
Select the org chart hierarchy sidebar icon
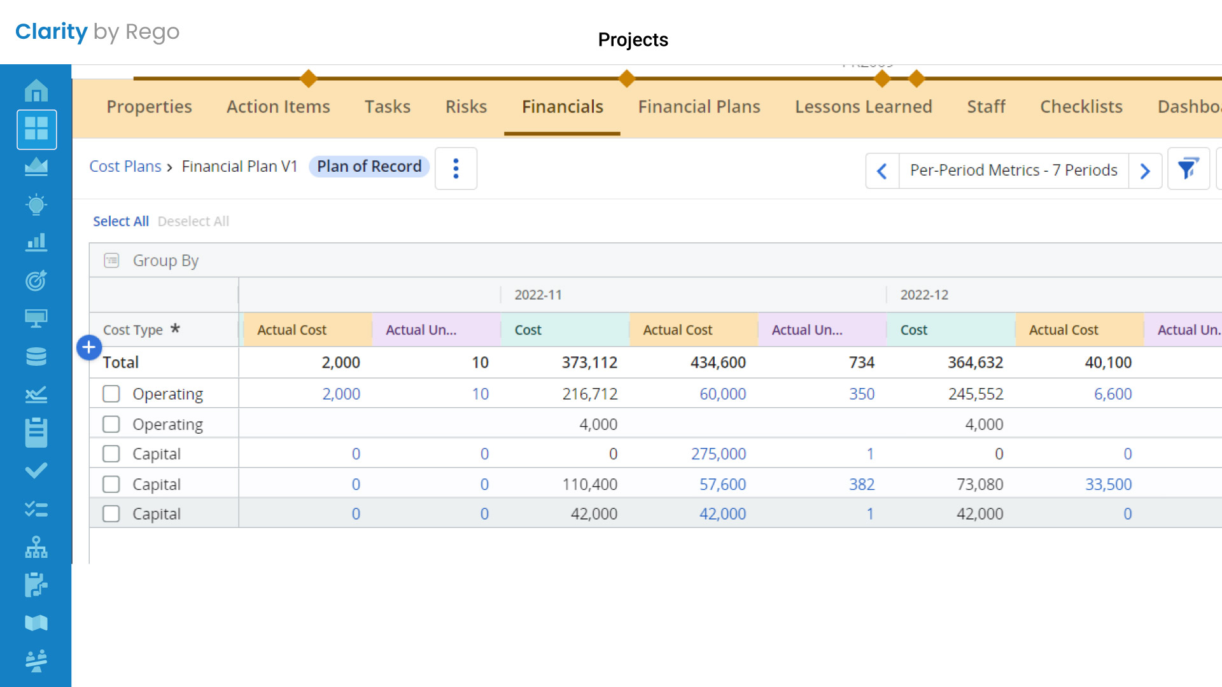click(36, 546)
